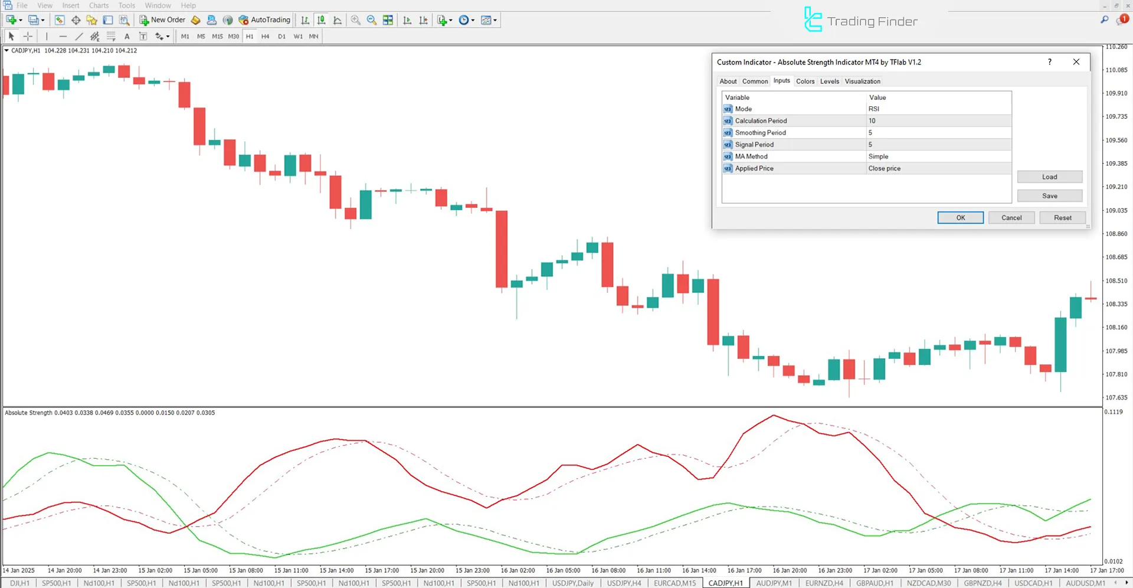
Task: Zoom out on the chart
Action: tap(372, 19)
